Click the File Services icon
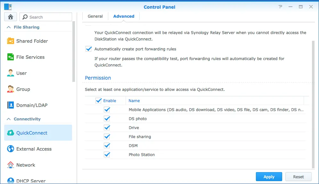Image resolution: width=319 pixels, height=184 pixels. 11,57
